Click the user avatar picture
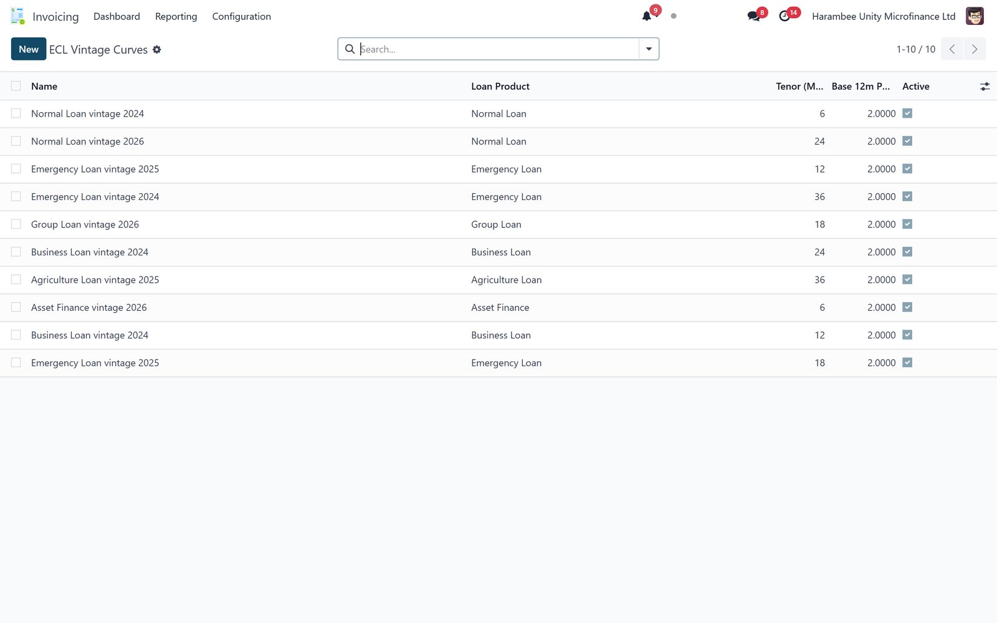 pos(975,16)
